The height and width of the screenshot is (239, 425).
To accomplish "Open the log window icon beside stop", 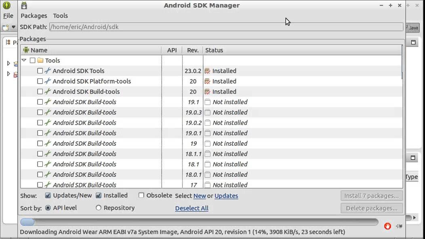I will click(x=399, y=226).
